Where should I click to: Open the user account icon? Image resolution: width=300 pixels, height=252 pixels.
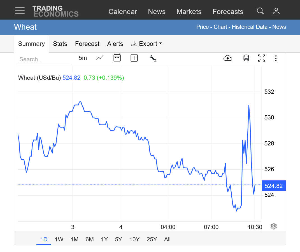(276, 11)
